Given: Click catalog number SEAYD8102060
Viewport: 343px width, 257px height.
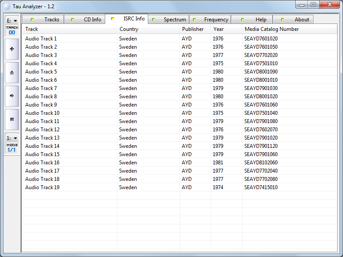Looking at the screenshot, I should pos(261,163).
